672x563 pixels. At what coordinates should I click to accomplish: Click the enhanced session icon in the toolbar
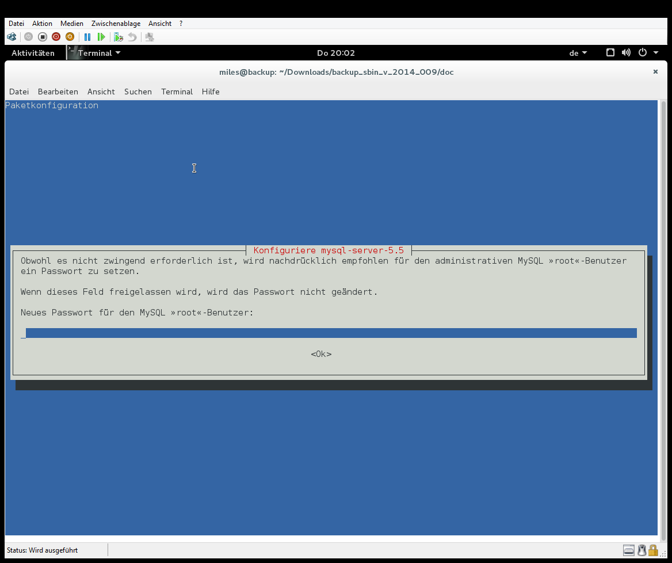click(150, 37)
